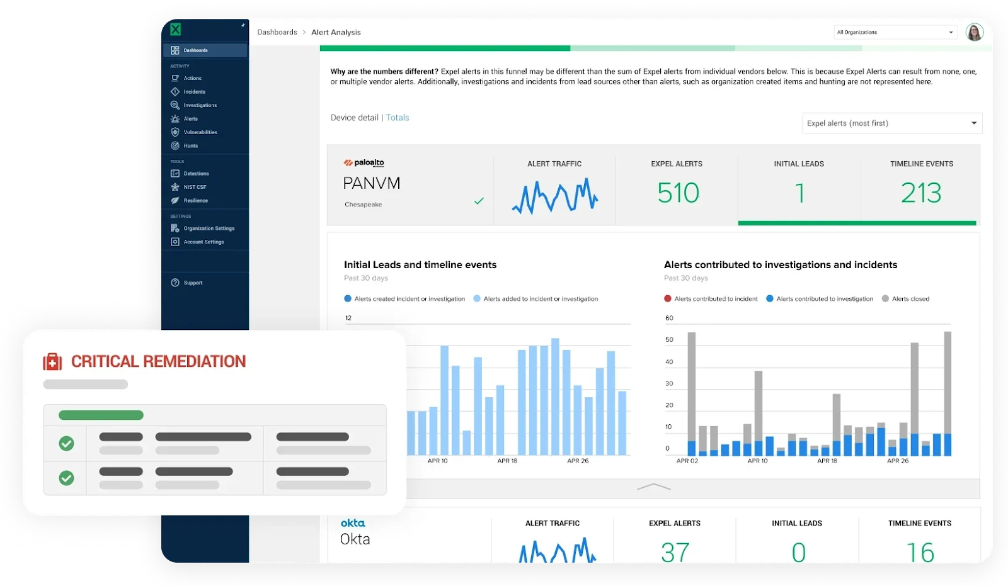Image resolution: width=1008 pixels, height=586 pixels.
Task: Open the Incidents section
Action: (x=175, y=91)
